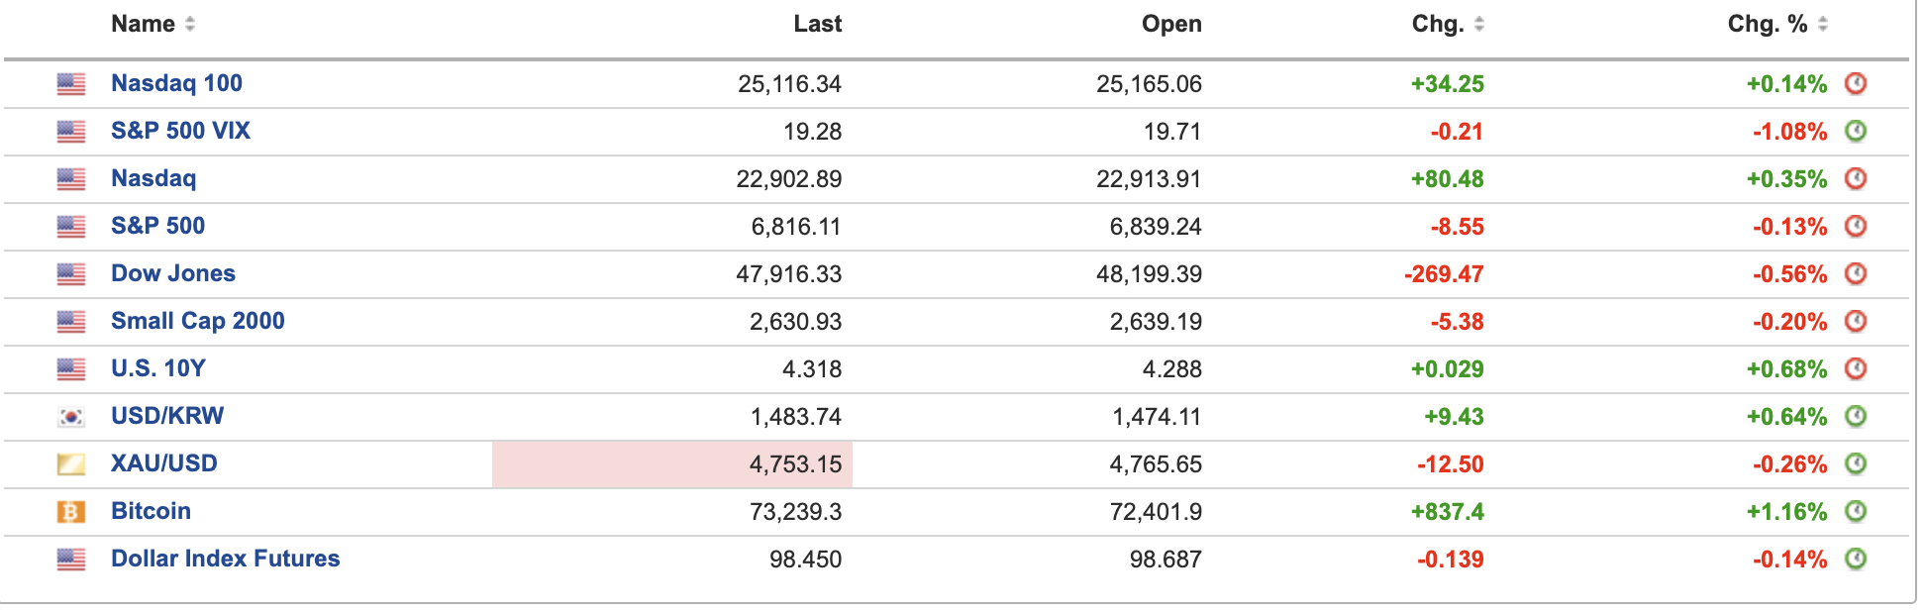Click the US flag beside Dollar Index Futures
1927x612 pixels.
(71, 560)
